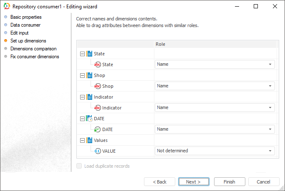Click the Shop dimension table icon
285x191 pixels.
[x=90, y=75]
